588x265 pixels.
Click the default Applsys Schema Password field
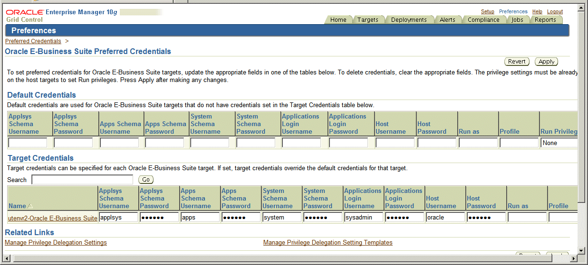tap(73, 143)
